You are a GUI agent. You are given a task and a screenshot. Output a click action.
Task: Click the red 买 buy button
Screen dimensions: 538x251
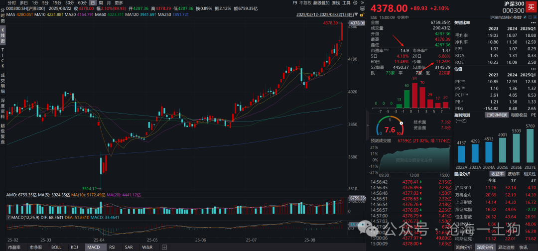click(531, 7)
